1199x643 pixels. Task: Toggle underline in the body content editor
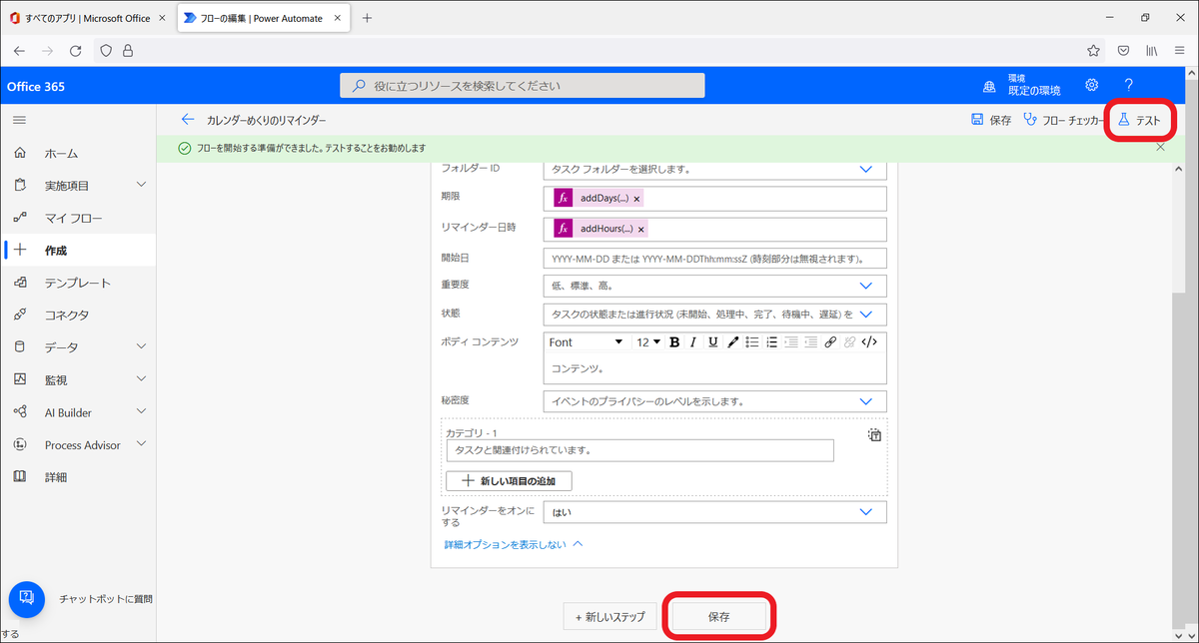[x=711, y=342]
